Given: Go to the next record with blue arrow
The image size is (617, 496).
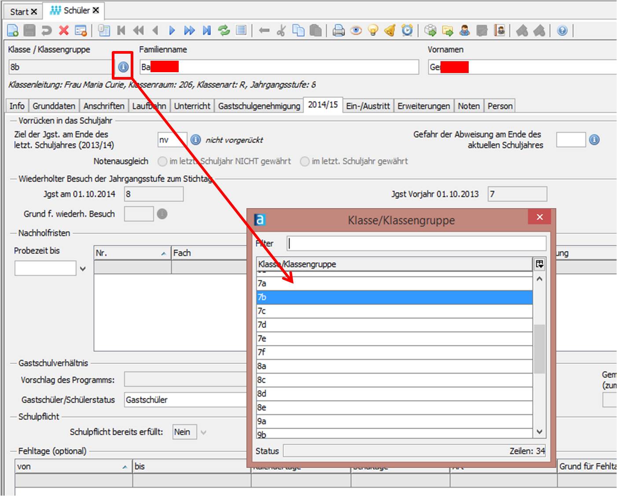Looking at the screenshot, I should tap(172, 30).
